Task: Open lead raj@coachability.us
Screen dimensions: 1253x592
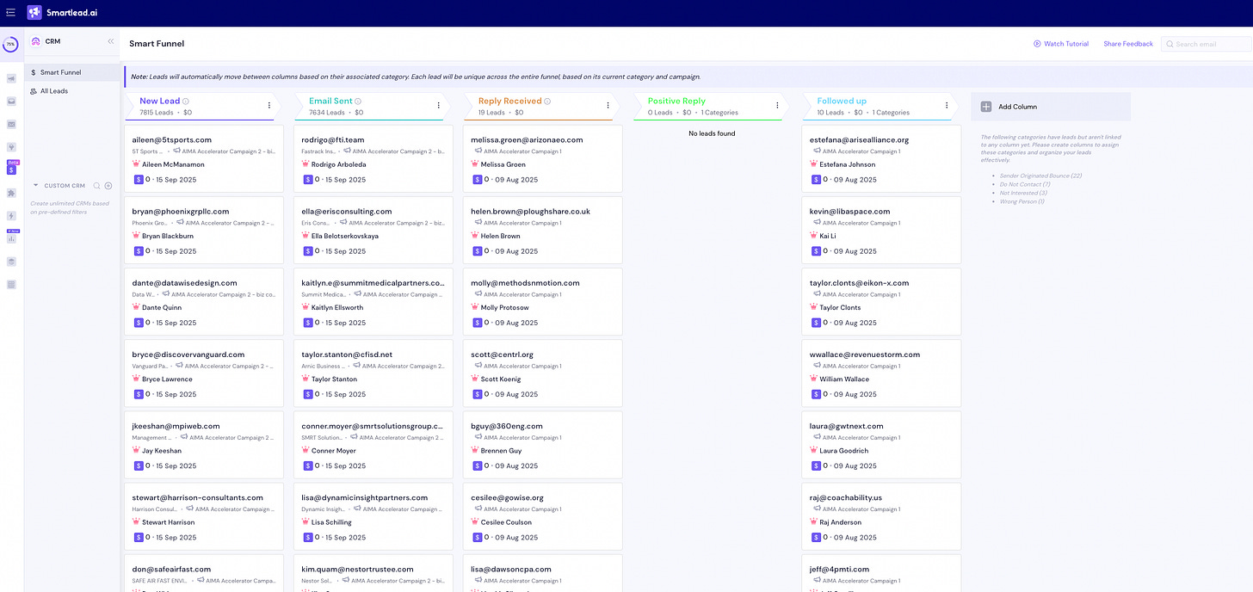Action: click(881, 515)
